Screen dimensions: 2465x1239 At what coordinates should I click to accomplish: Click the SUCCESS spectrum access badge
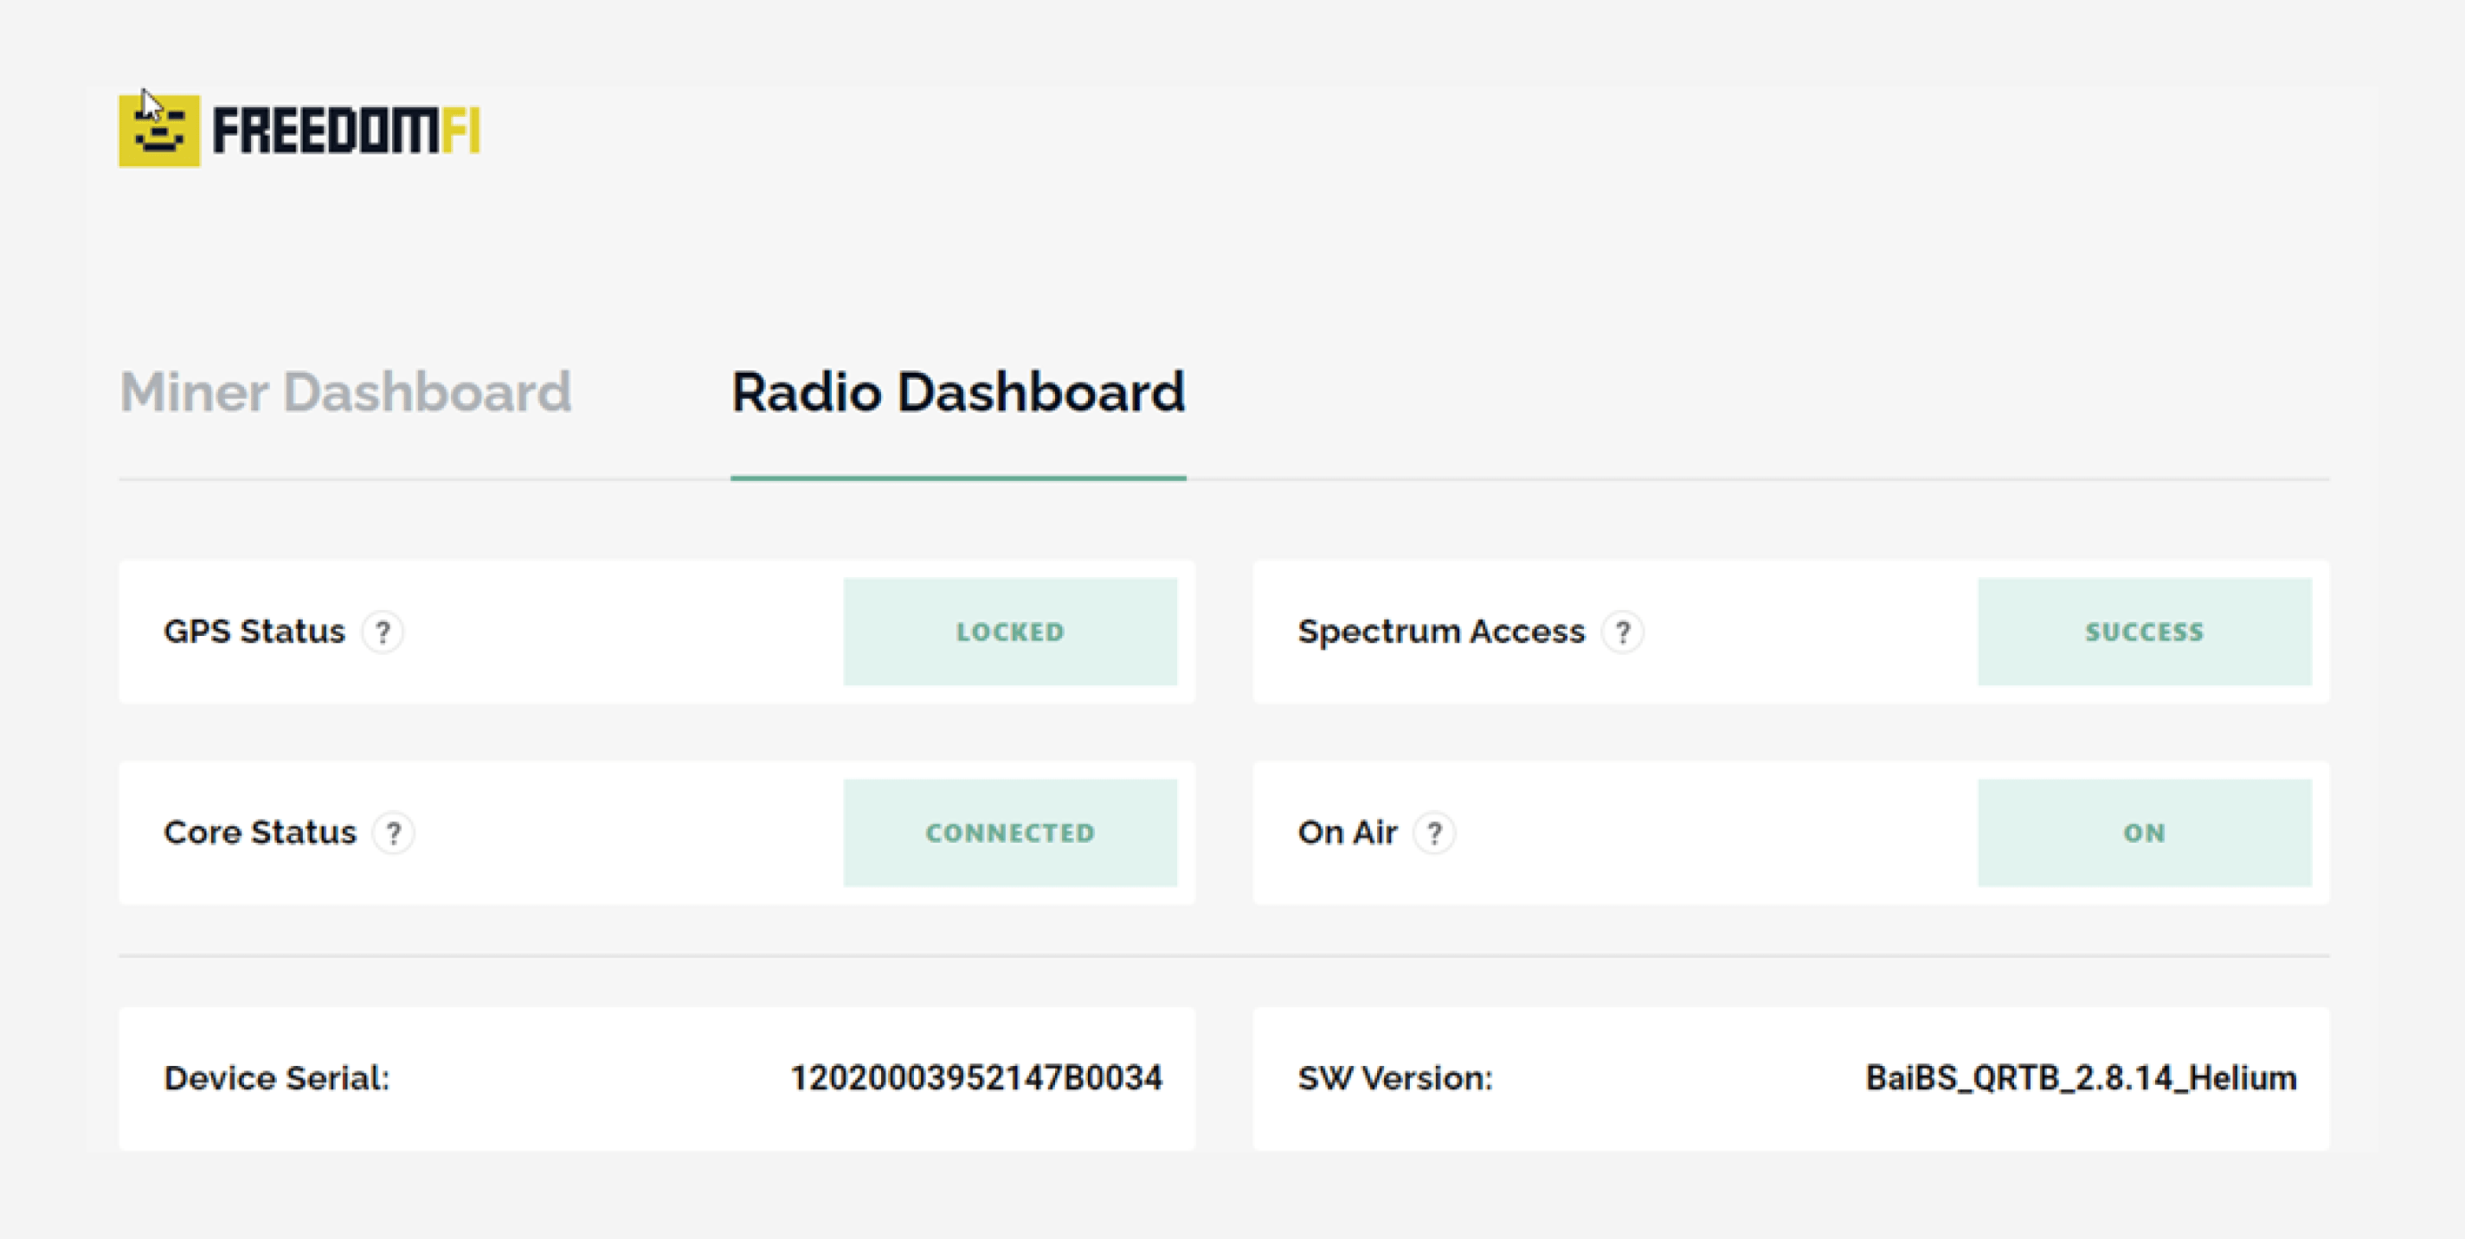coord(2145,632)
